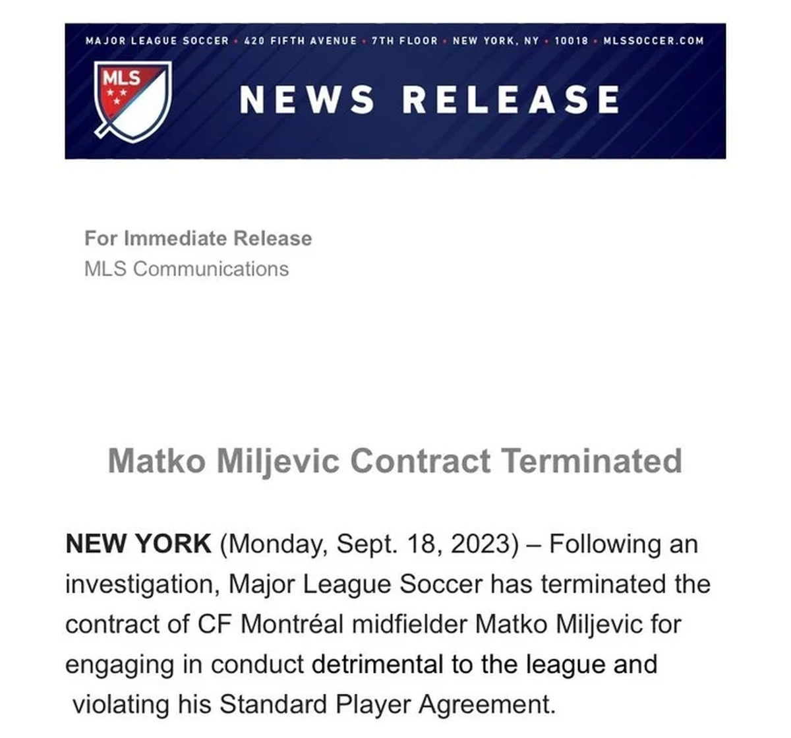Click the MLS Communications text
The height and width of the screenshot is (738, 791).
[187, 269]
